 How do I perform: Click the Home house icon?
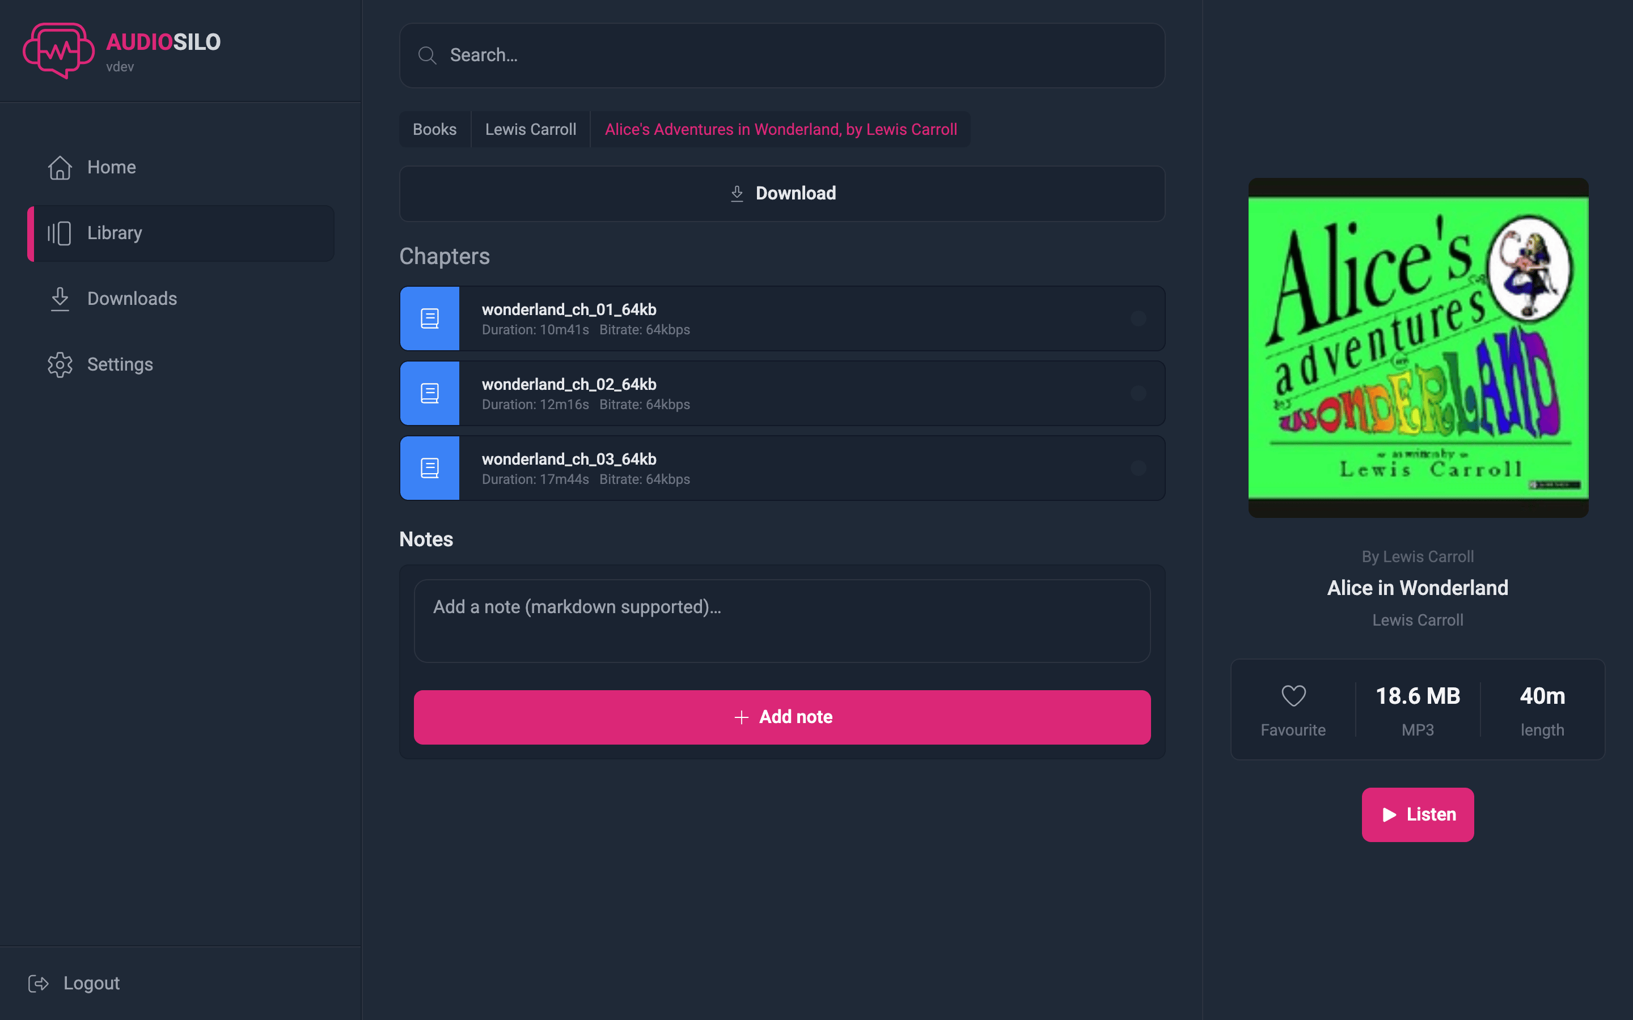point(60,167)
